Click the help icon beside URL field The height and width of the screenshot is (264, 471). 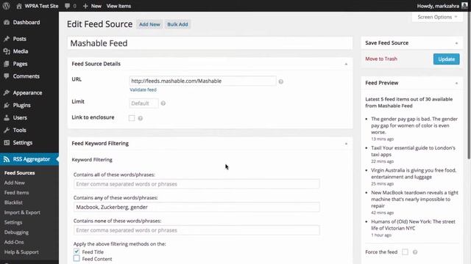tap(281, 81)
